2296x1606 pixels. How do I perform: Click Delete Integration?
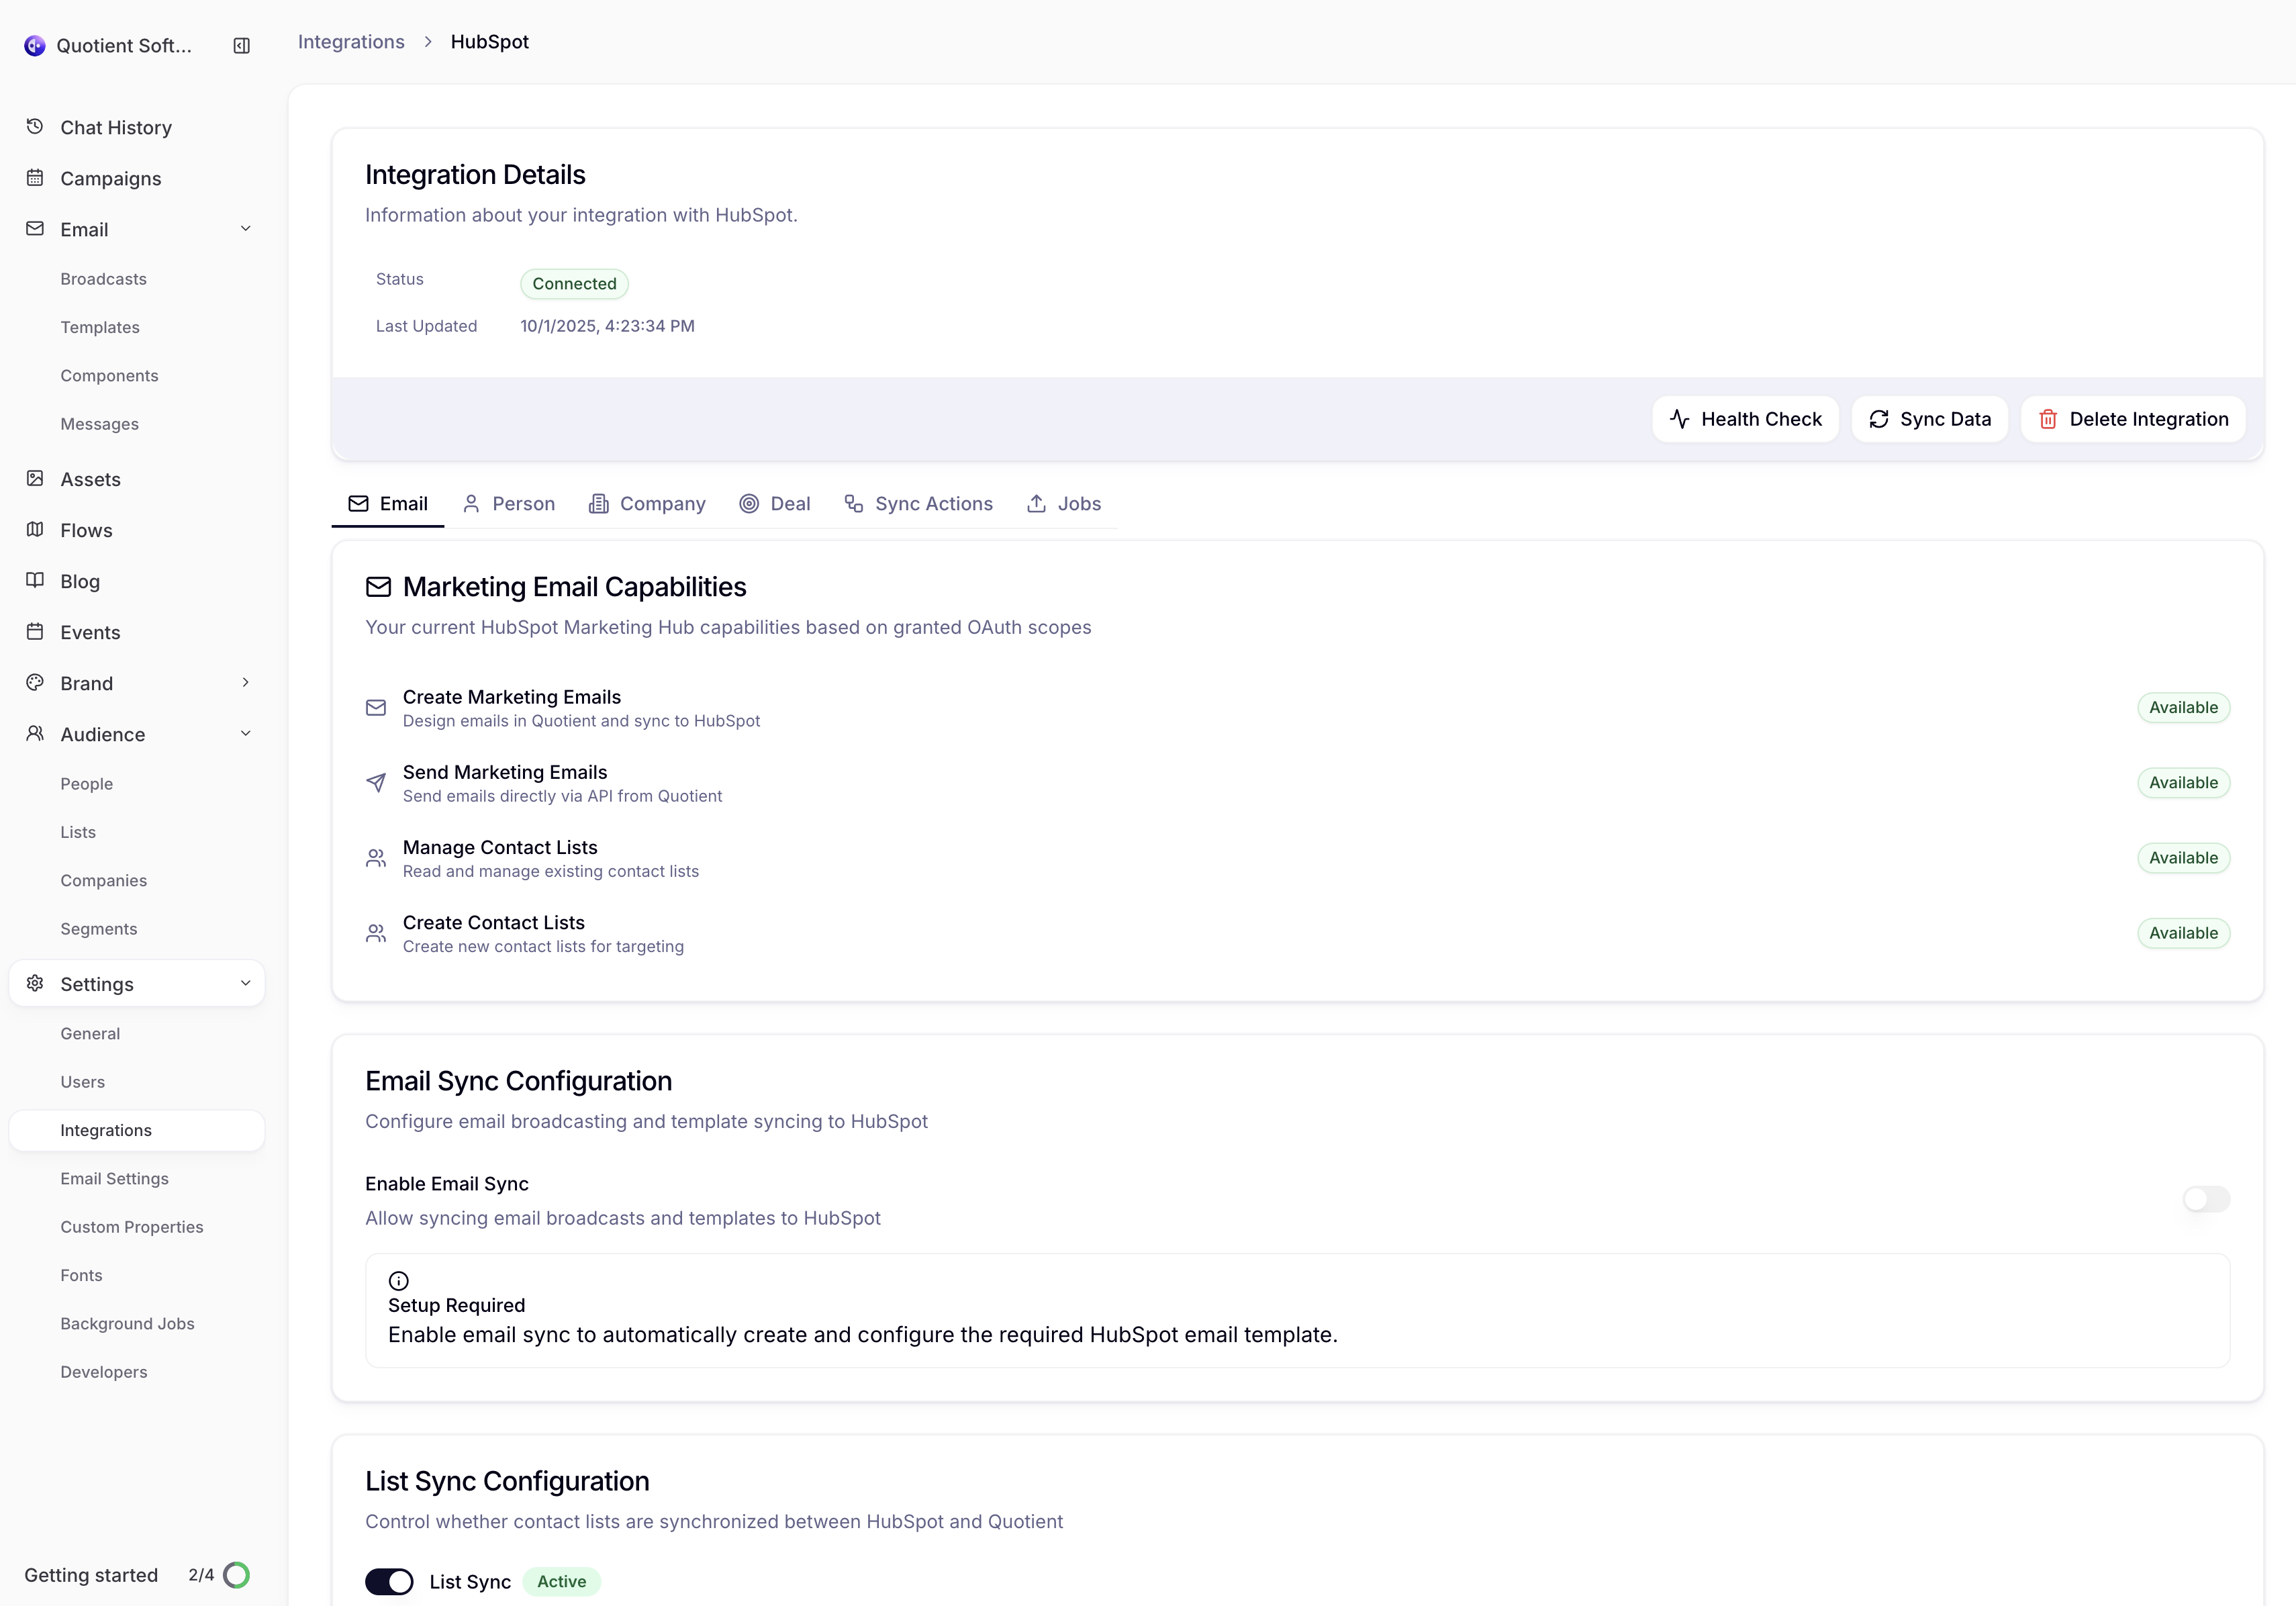pyautogui.click(x=2133, y=418)
